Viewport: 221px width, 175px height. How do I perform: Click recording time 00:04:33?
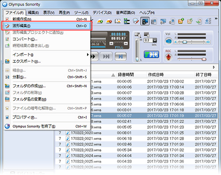(x=124, y=161)
